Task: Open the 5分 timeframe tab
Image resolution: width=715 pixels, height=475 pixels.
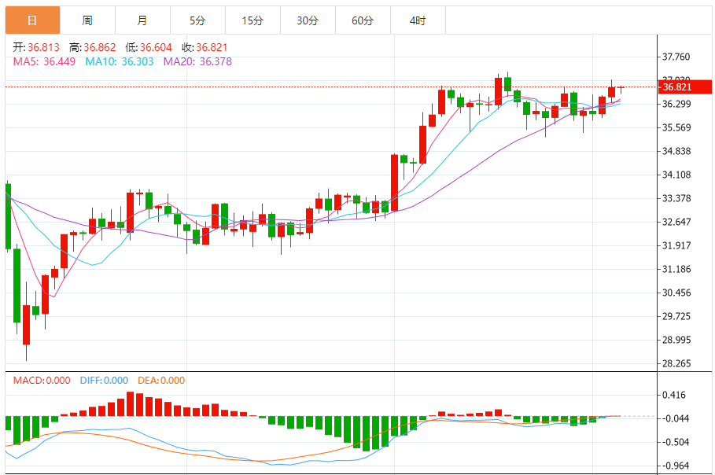Action: click(197, 20)
